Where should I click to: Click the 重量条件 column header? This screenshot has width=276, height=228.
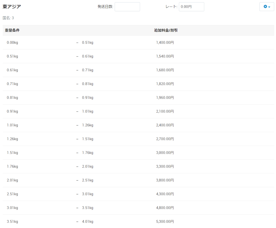[12, 30]
